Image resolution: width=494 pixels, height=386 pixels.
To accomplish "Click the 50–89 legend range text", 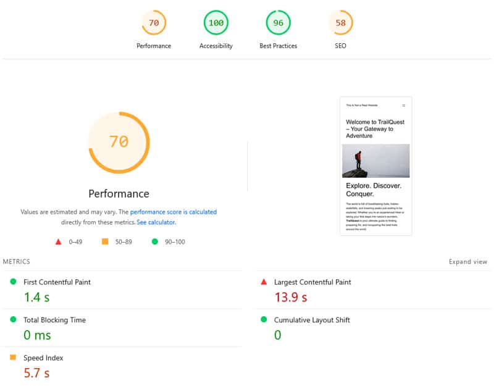I will tap(124, 242).
